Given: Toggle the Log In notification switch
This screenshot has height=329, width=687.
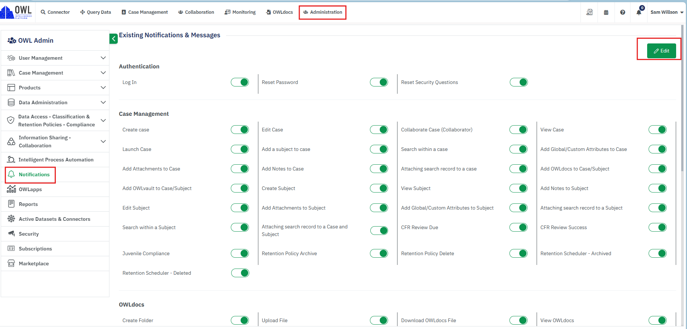Looking at the screenshot, I should (x=240, y=82).
